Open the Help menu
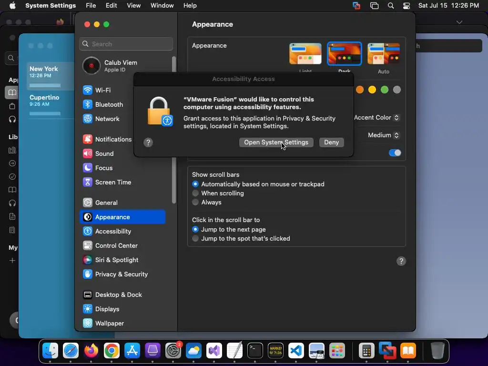This screenshot has height=366, width=488. [190, 6]
